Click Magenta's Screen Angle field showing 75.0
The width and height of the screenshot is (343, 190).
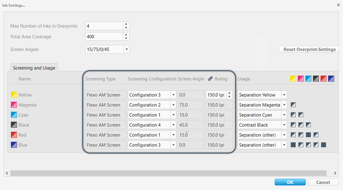point(191,105)
